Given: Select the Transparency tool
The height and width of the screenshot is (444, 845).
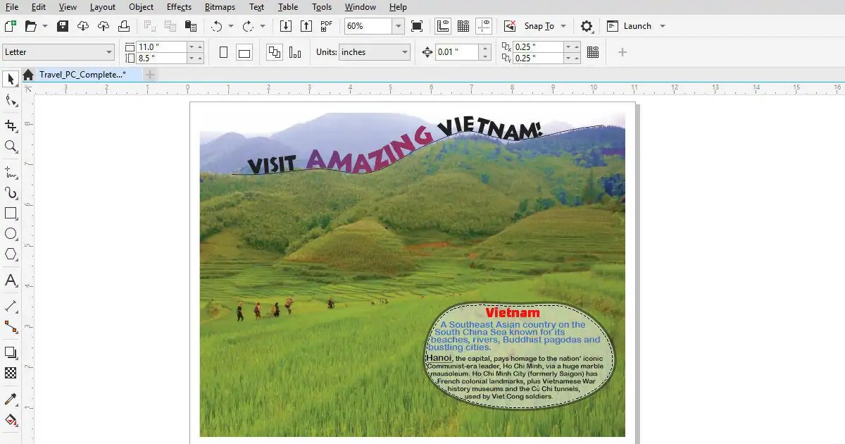Looking at the screenshot, I should [x=11, y=373].
